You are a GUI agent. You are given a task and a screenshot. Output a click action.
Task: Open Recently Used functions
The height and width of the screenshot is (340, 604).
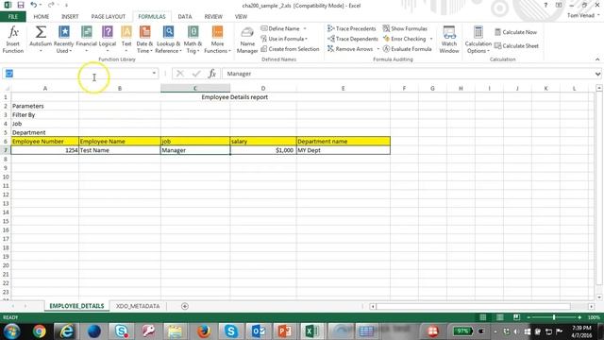[63, 40]
